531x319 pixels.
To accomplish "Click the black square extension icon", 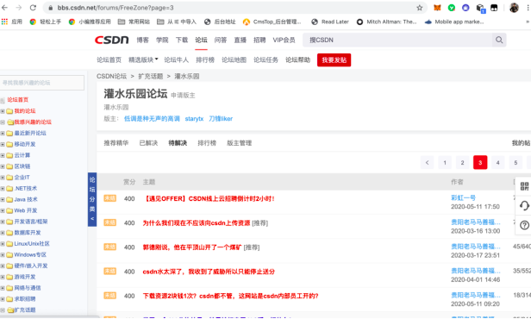I will click(x=494, y=8).
